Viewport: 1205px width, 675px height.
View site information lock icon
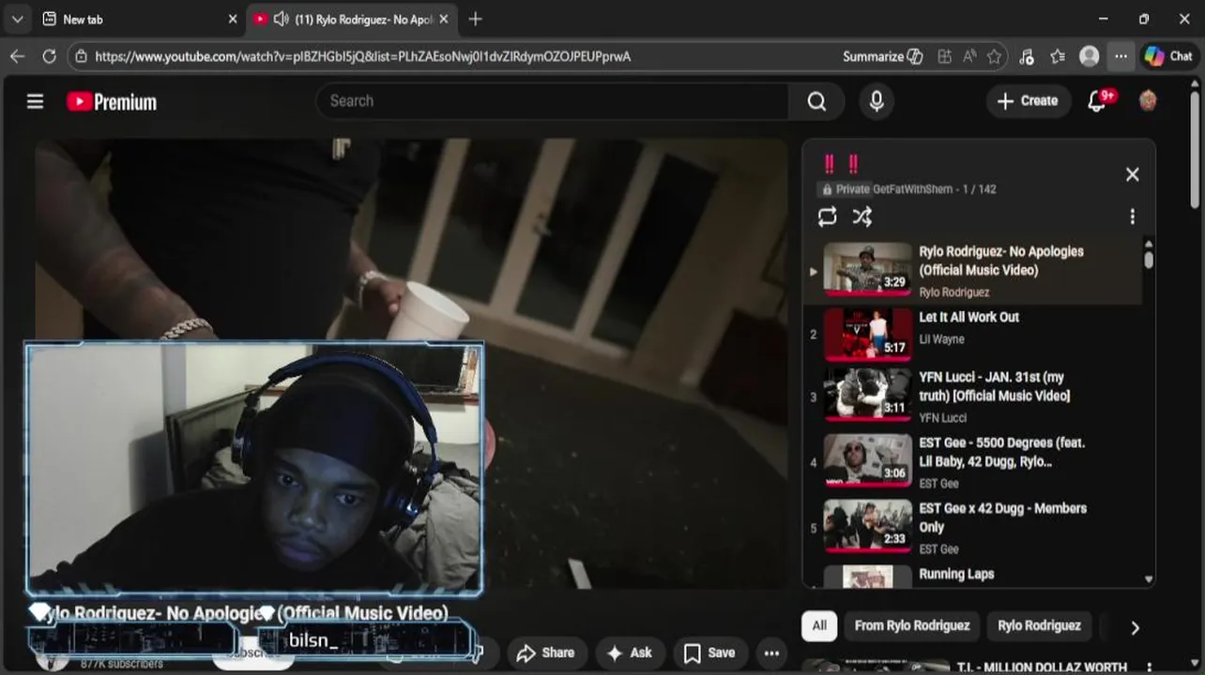(81, 56)
